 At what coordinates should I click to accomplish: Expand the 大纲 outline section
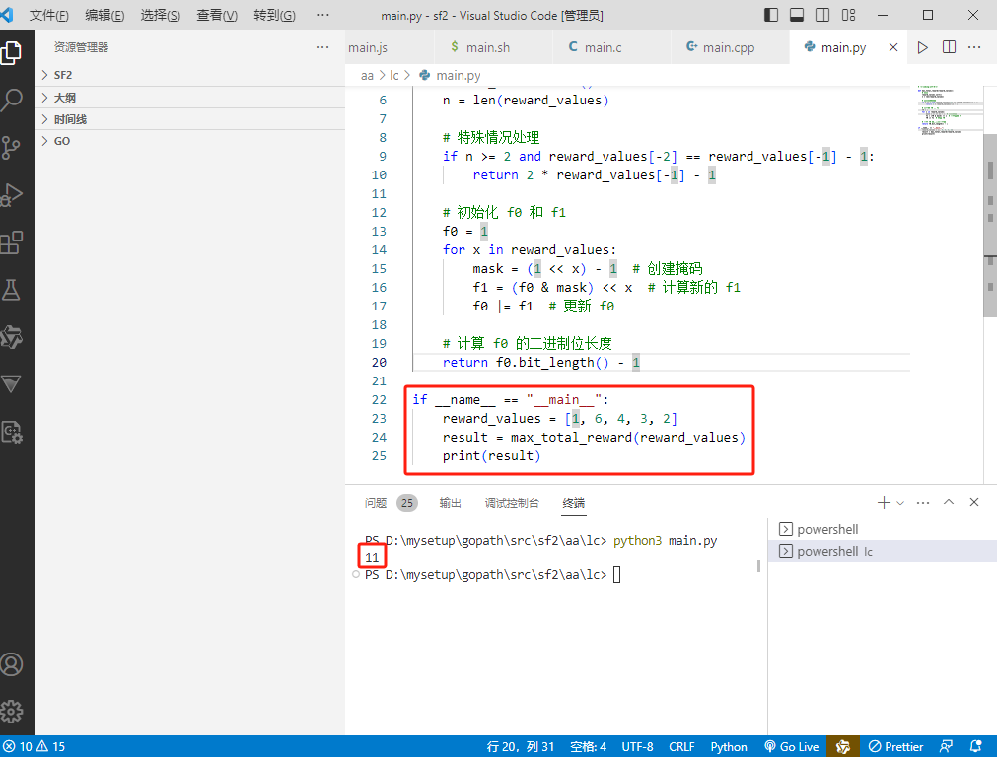point(189,98)
